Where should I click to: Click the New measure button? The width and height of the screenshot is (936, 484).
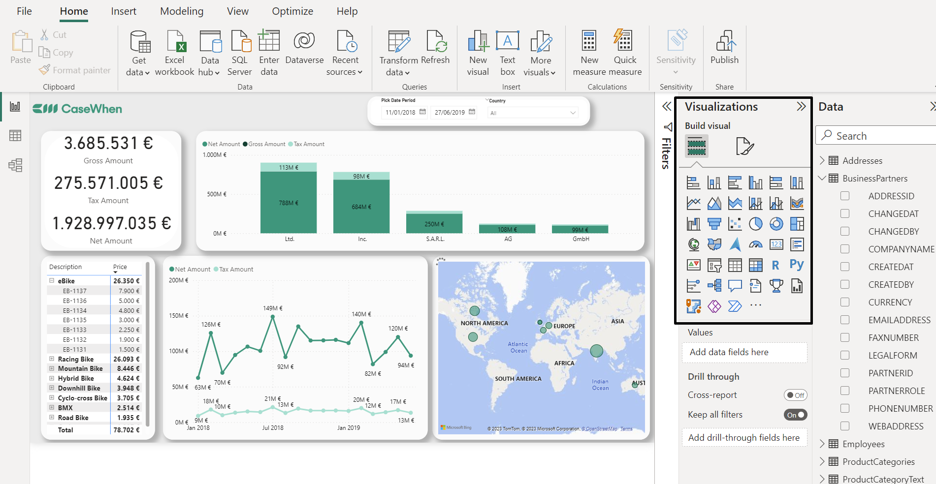(x=589, y=52)
